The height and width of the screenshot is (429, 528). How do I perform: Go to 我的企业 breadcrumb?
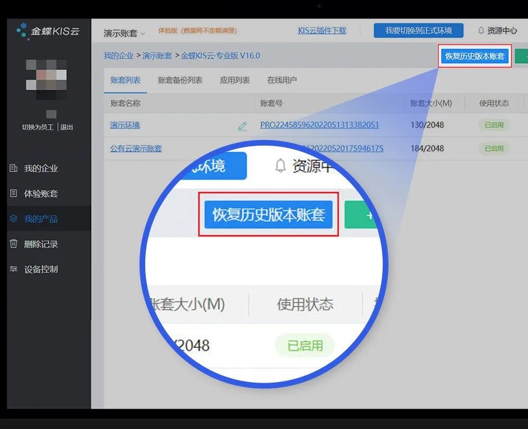[119, 56]
